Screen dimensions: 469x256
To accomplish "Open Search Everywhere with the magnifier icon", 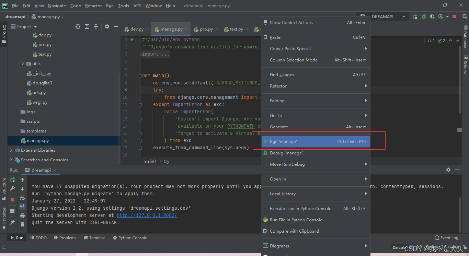I will pos(465,16).
